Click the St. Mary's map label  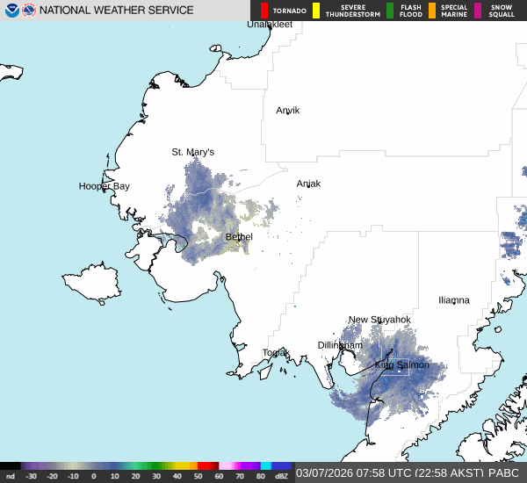click(x=192, y=152)
